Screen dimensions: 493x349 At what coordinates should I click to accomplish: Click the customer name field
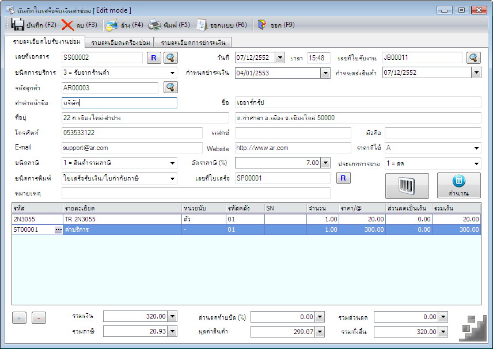[358, 102]
